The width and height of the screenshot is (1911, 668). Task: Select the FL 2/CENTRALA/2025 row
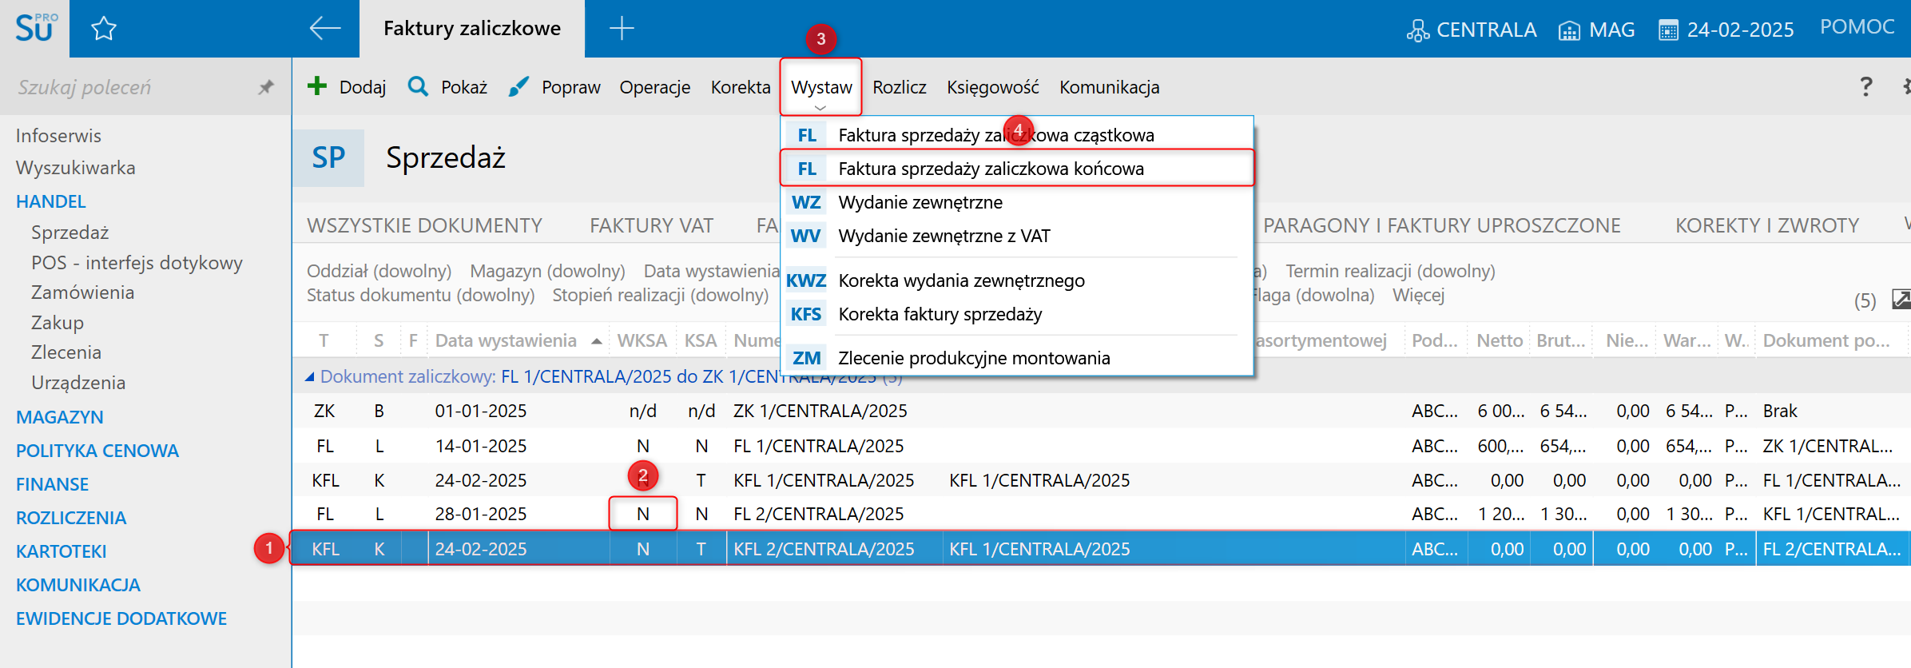(1101, 514)
